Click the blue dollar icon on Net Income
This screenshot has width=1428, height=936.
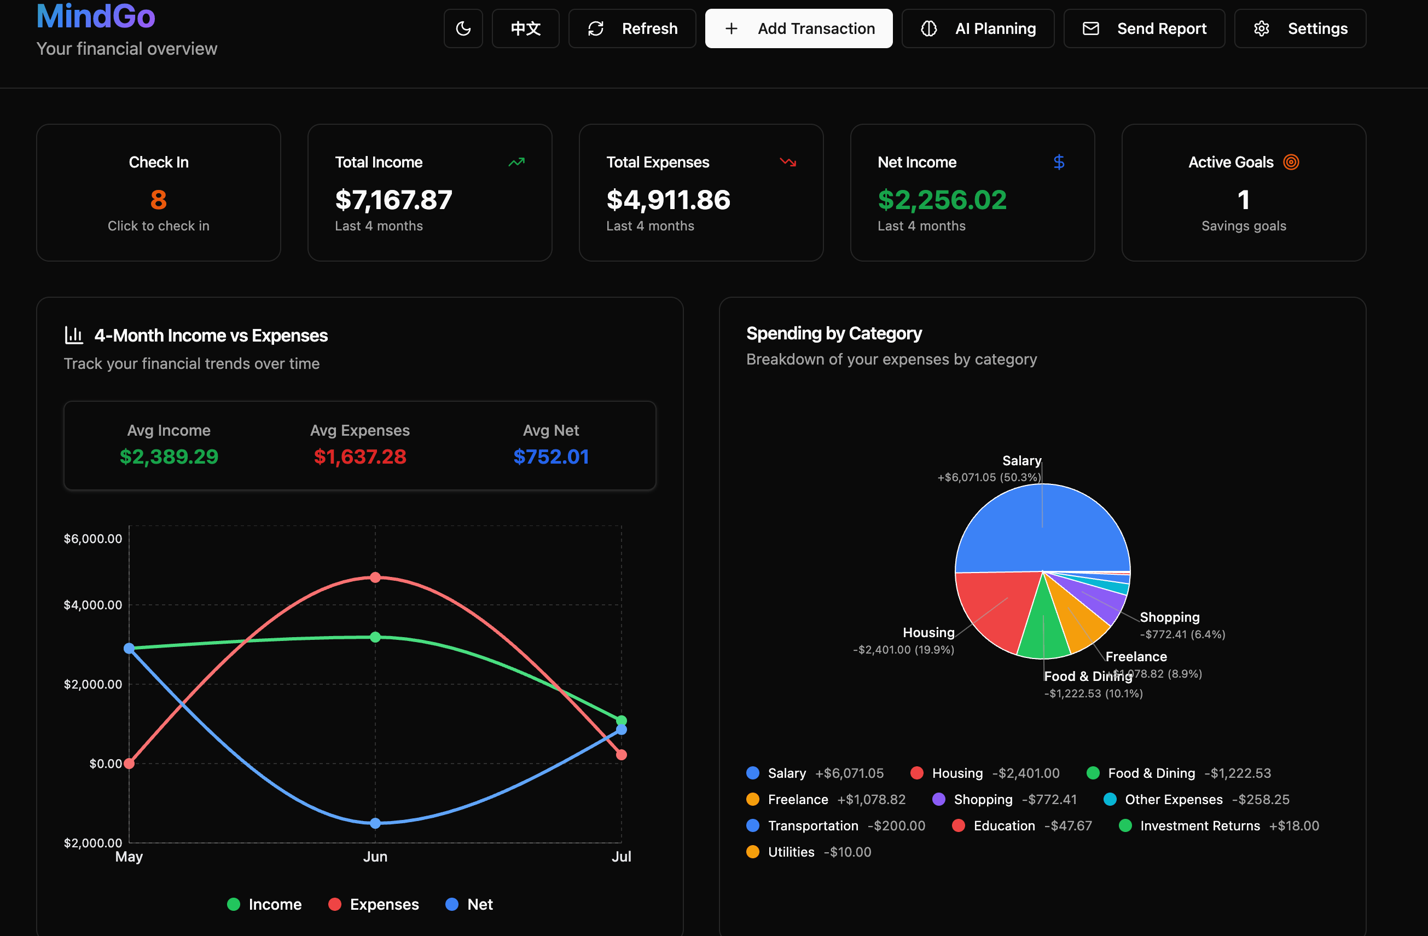(1058, 162)
